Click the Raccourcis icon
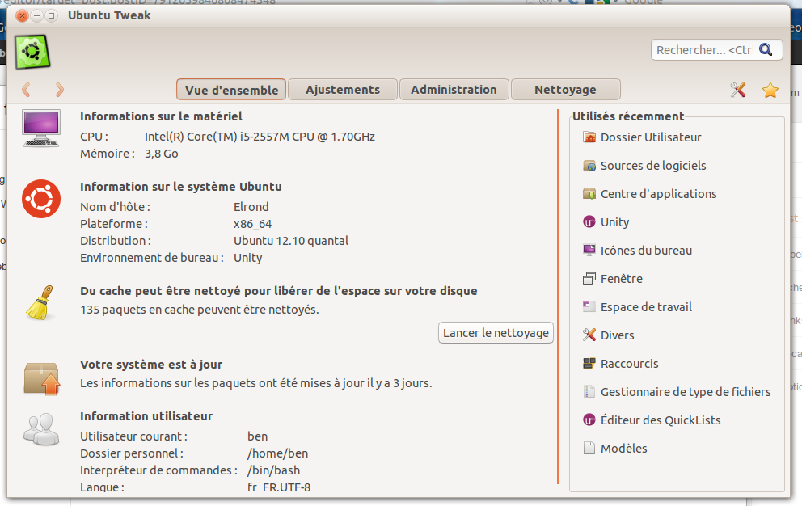This screenshot has width=802, height=506. (589, 363)
